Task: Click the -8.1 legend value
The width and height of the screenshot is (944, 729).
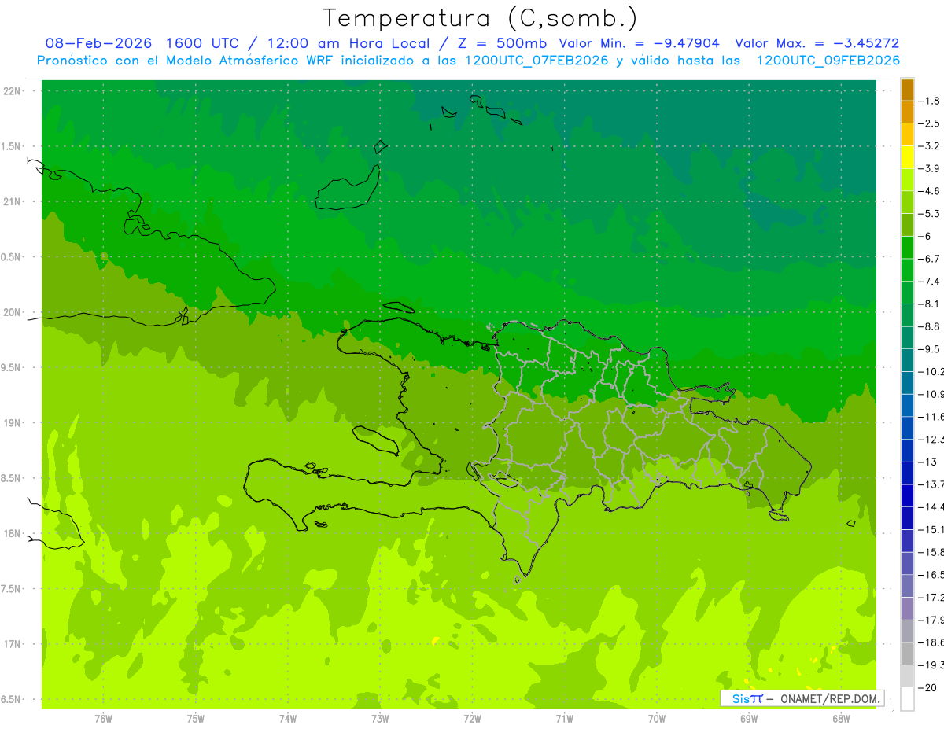Action: (929, 304)
